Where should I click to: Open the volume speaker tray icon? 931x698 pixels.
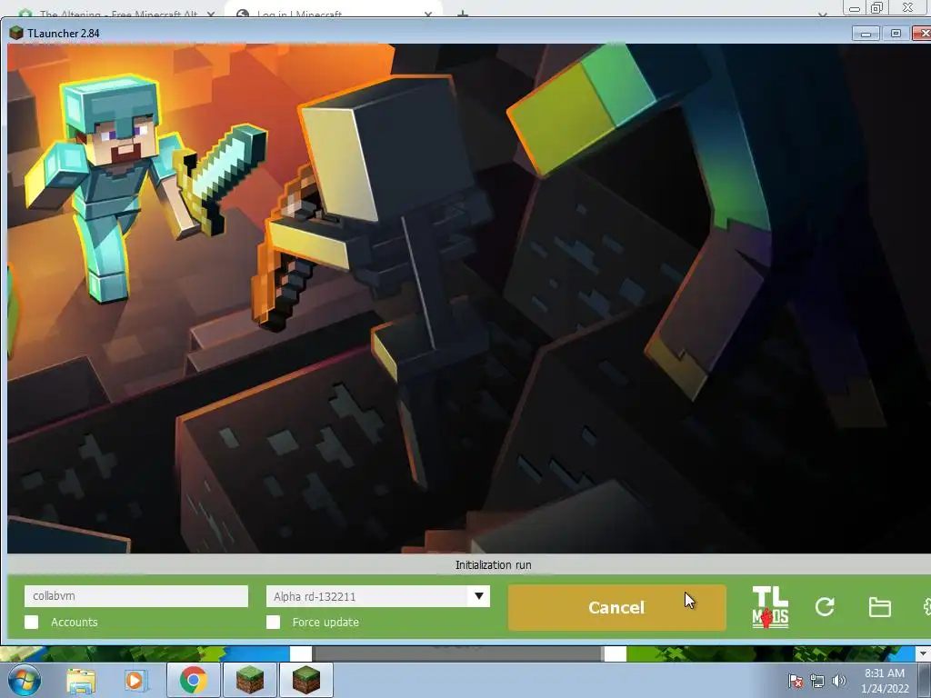tap(838, 681)
